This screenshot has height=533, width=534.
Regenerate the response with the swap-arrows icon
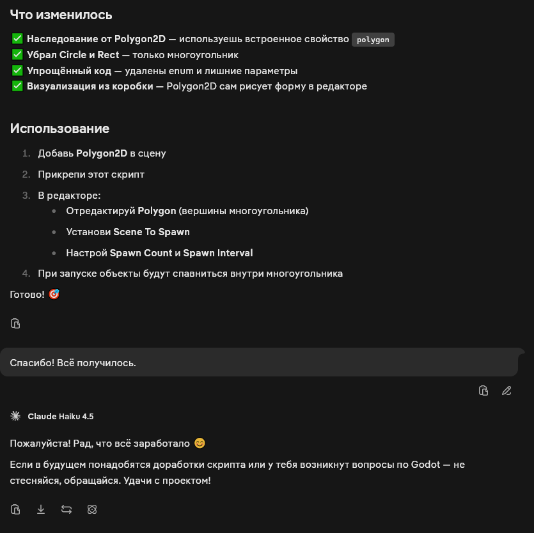67,509
